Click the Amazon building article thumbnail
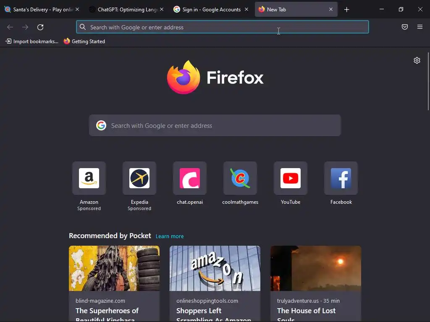Image resolution: width=430 pixels, height=322 pixels. coord(215,268)
